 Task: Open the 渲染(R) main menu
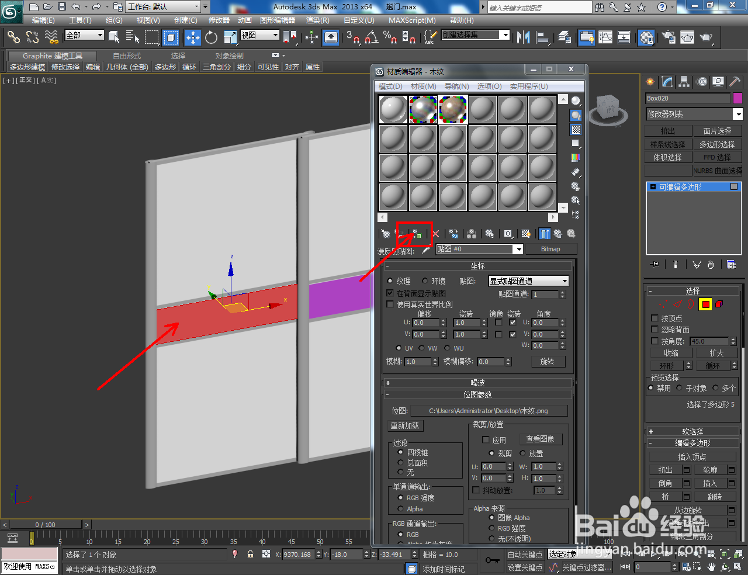318,20
